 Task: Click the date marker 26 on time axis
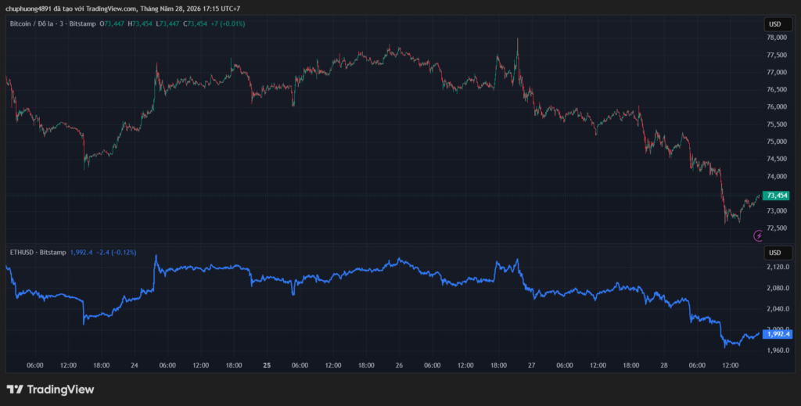(x=399, y=365)
